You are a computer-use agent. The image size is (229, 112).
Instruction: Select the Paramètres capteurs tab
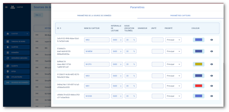(180, 15)
